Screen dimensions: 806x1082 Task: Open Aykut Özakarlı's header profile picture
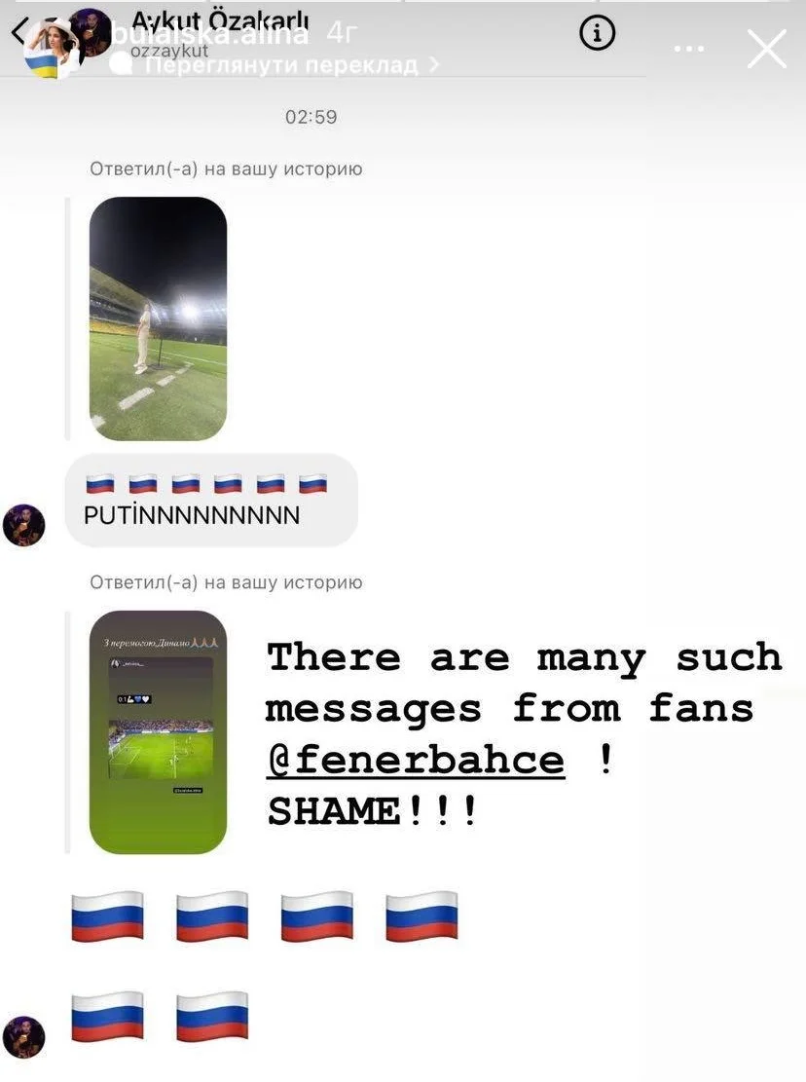pos(92,30)
